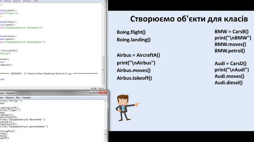This screenshot has height=142, width=254.
Task: Click 'Audi = CarsD()' on the slide
Action: tap(231, 64)
